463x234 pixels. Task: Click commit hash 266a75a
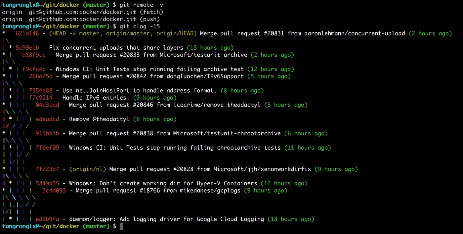point(41,76)
